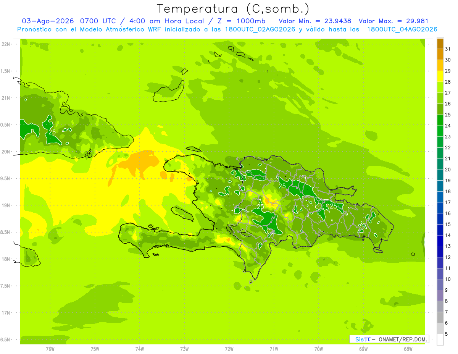This screenshot has height=354, width=458.
Task: Click the title "Temperatura (C,somb.)"
Action: click(x=233, y=9)
